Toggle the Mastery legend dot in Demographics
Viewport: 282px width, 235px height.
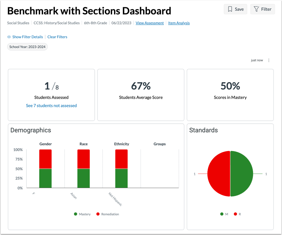click(76, 214)
